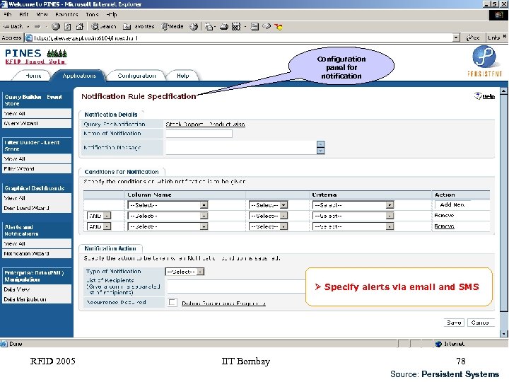Screen dimensions: 509x382
Task: Click the Help icon beside Help link
Action: coord(478,95)
